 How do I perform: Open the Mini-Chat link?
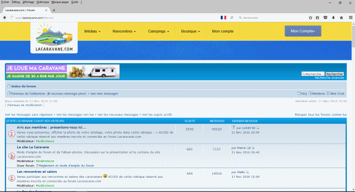(335, 93)
